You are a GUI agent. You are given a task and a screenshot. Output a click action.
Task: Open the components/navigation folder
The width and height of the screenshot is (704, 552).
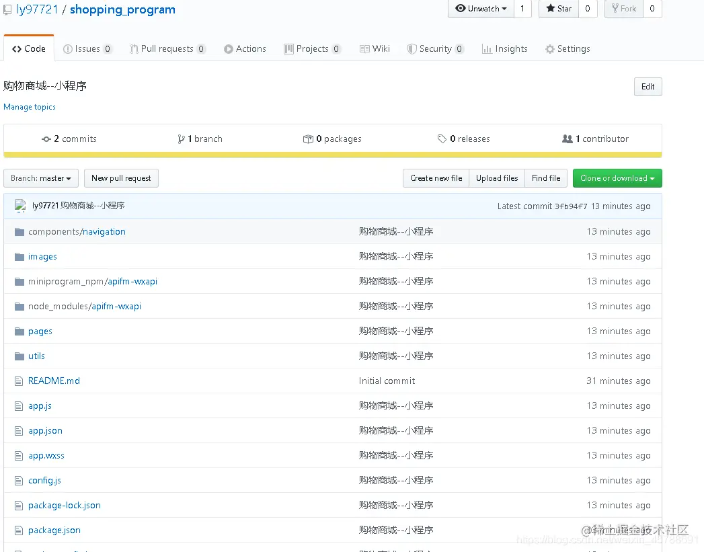click(77, 231)
